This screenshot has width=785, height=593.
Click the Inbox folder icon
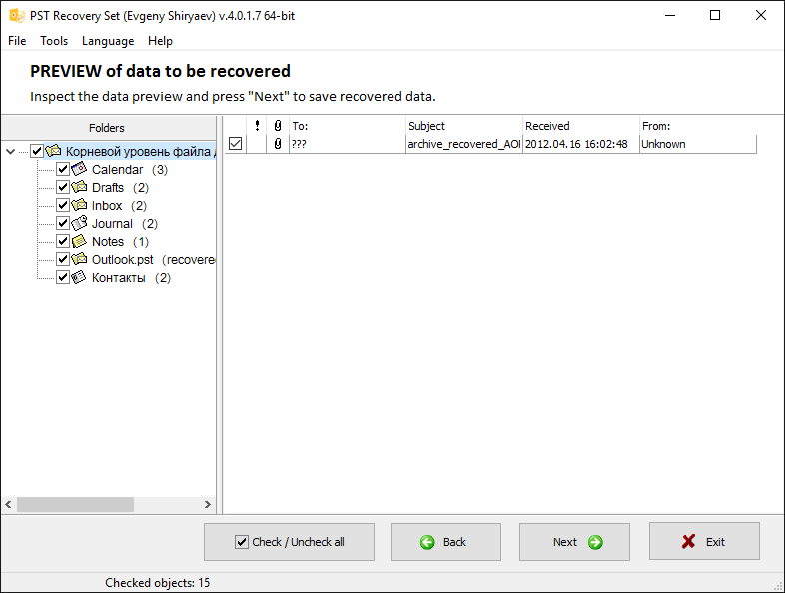click(79, 205)
